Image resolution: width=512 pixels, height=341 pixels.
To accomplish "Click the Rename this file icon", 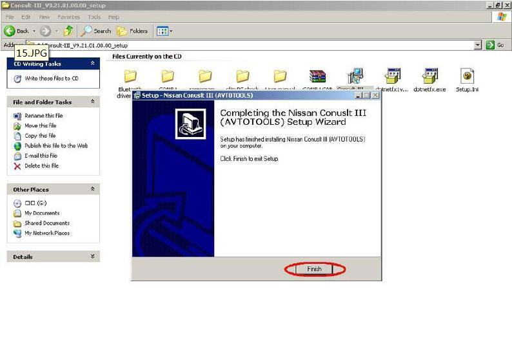I will (x=17, y=116).
